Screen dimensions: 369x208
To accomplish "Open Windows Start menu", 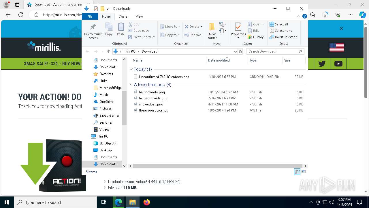I will (x=7, y=202).
